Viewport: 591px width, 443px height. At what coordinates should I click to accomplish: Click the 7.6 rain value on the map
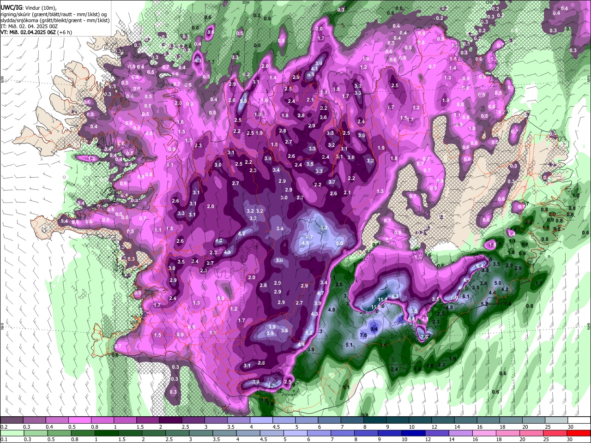point(363,335)
